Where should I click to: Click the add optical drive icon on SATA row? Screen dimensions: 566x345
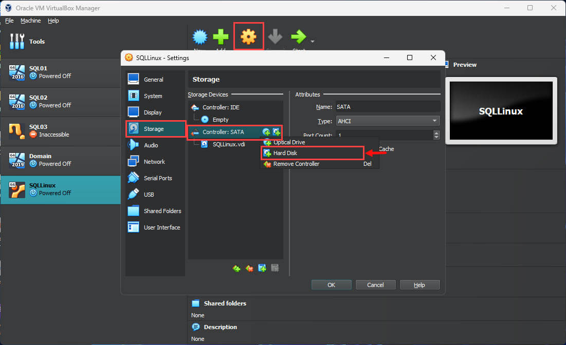point(266,132)
